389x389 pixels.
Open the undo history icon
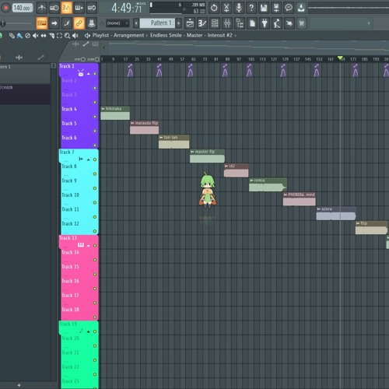(x=214, y=8)
